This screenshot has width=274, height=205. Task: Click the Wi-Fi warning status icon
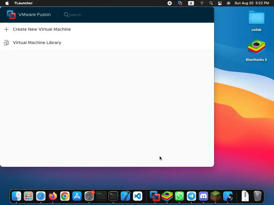click(x=202, y=3)
